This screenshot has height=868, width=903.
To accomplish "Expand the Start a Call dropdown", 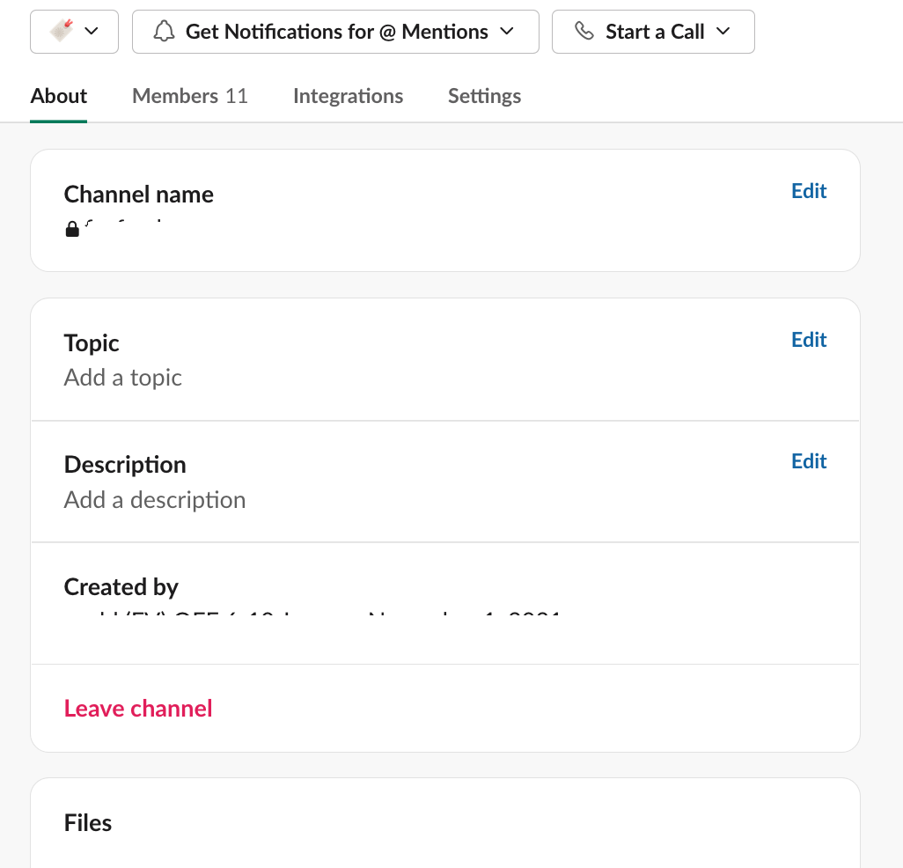I will [723, 31].
